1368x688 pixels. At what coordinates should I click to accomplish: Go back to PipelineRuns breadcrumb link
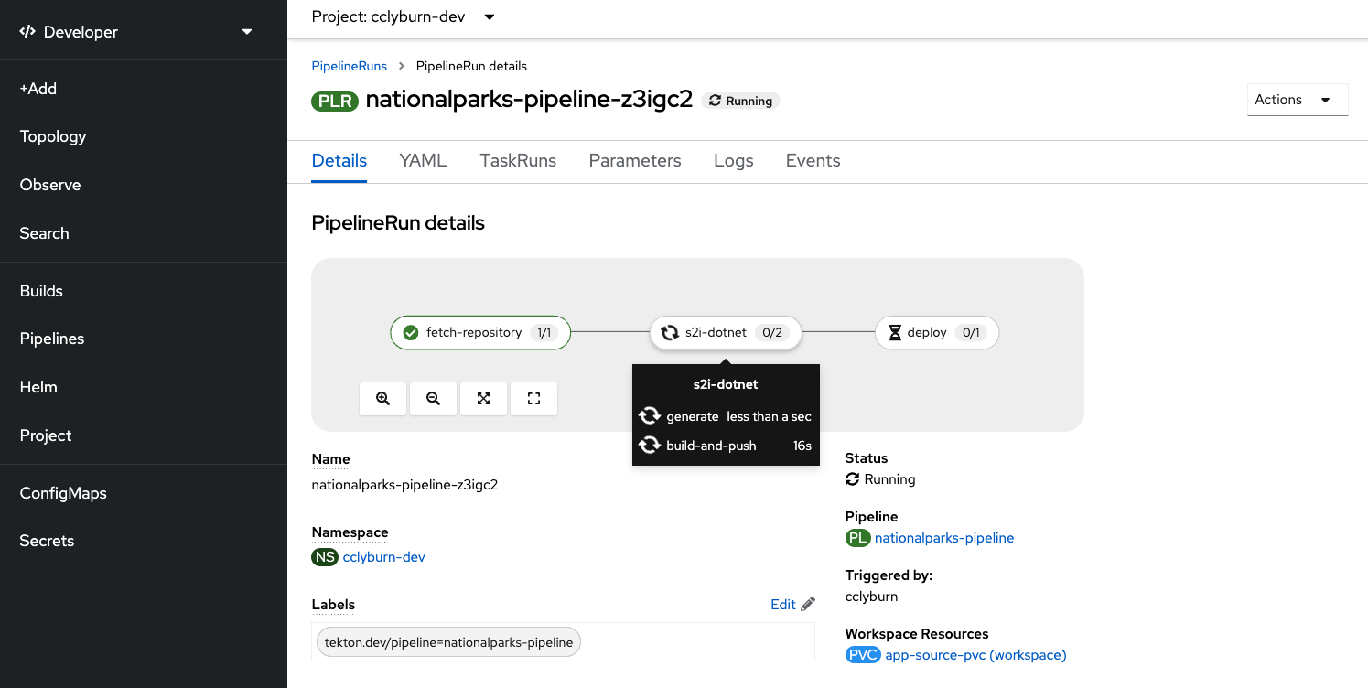pyautogui.click(x=350, y=66)
